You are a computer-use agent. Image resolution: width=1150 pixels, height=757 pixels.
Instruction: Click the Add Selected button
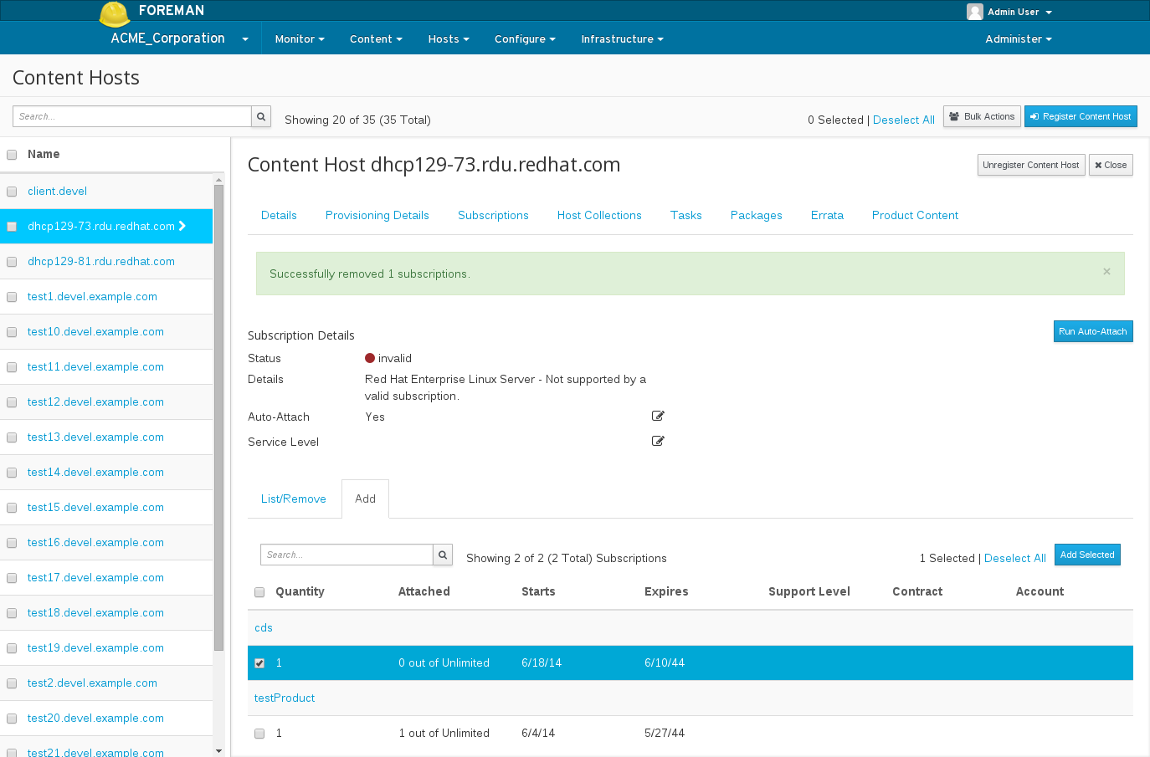(1087, 555)
